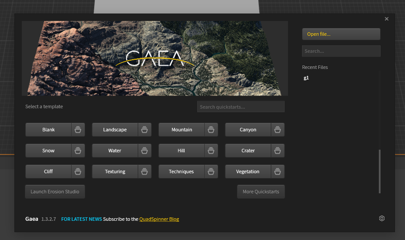Click the recent files scrollbar
This screenshot has height=240, width=405.
point(380,171)
